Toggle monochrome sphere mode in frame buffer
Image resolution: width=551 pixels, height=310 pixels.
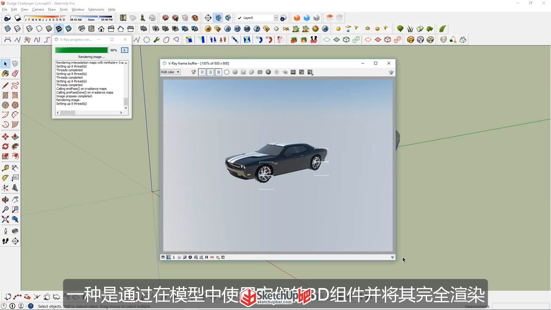235,72
